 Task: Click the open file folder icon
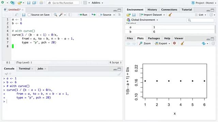pyautogui.click(x=20, y=3)
